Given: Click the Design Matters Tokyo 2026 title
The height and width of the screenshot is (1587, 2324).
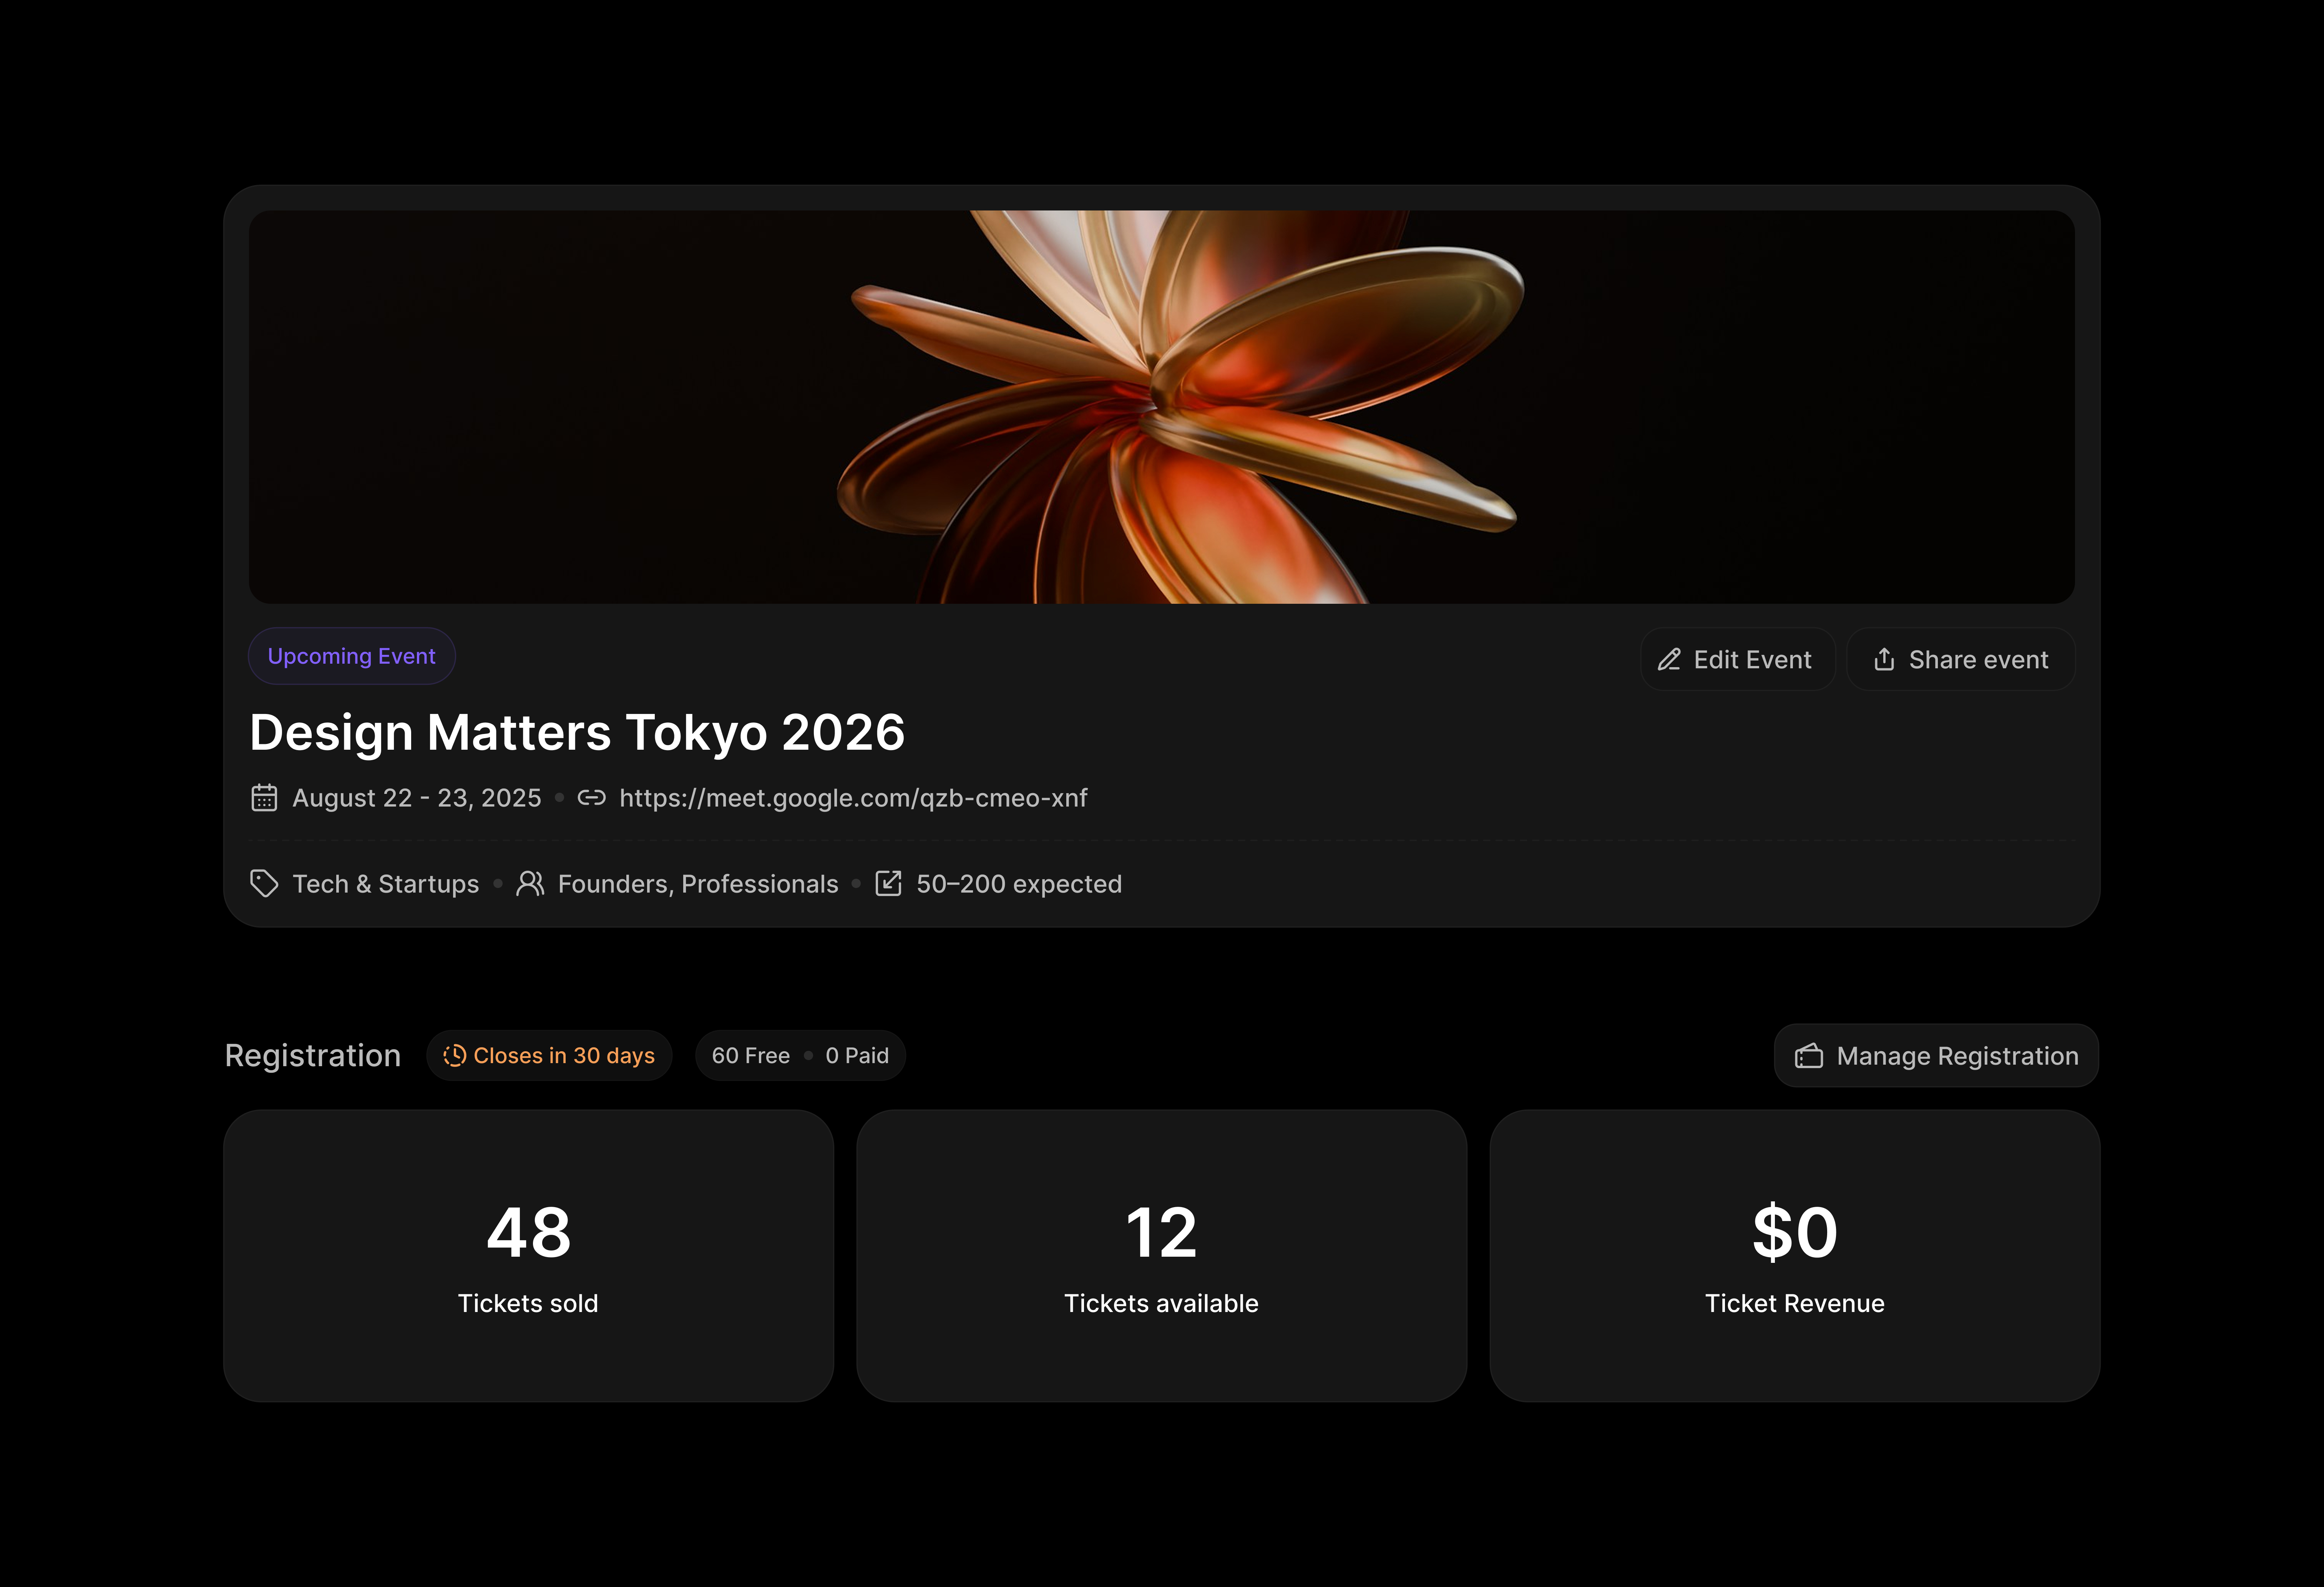Looking at the screenshot, I should tap(577, 732).
